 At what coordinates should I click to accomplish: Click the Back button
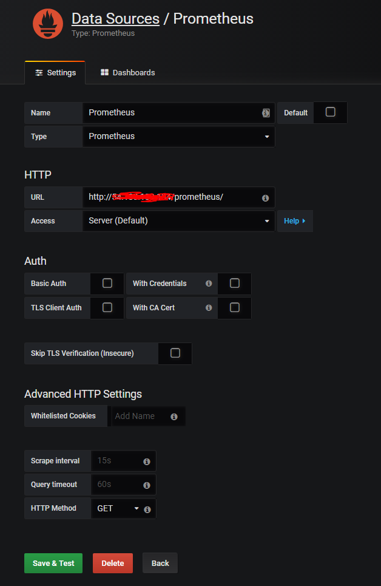pos(160,563)
